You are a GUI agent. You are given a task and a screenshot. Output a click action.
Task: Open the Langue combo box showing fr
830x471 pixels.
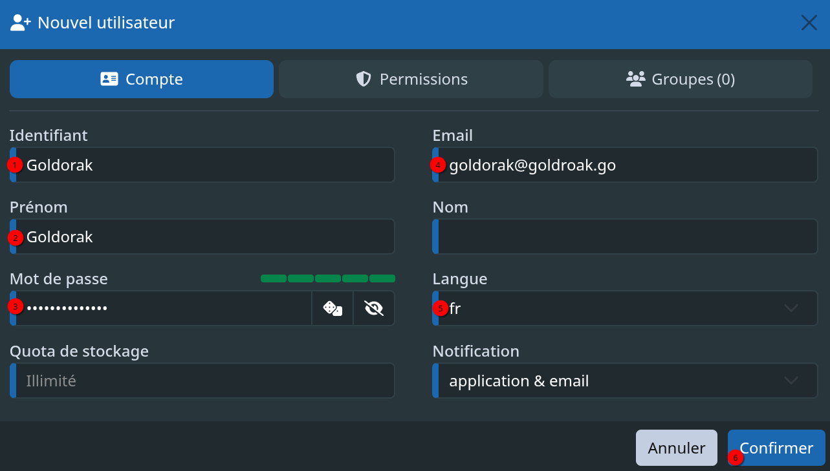[x=625, y=309]
